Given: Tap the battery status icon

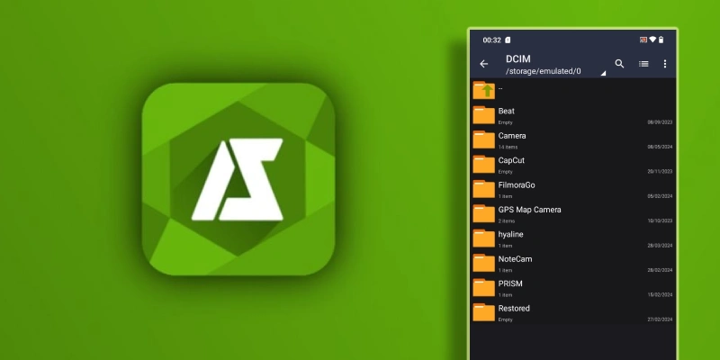Looking at the screenshot, I should point(661,40).
